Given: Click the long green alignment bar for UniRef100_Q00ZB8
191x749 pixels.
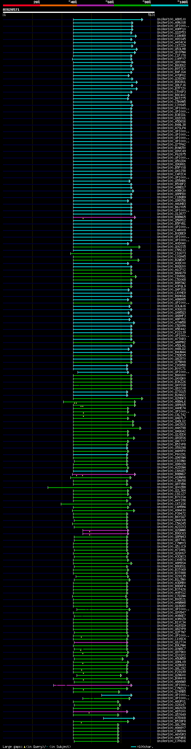Looking at the screenshot, I should point(90,487).
